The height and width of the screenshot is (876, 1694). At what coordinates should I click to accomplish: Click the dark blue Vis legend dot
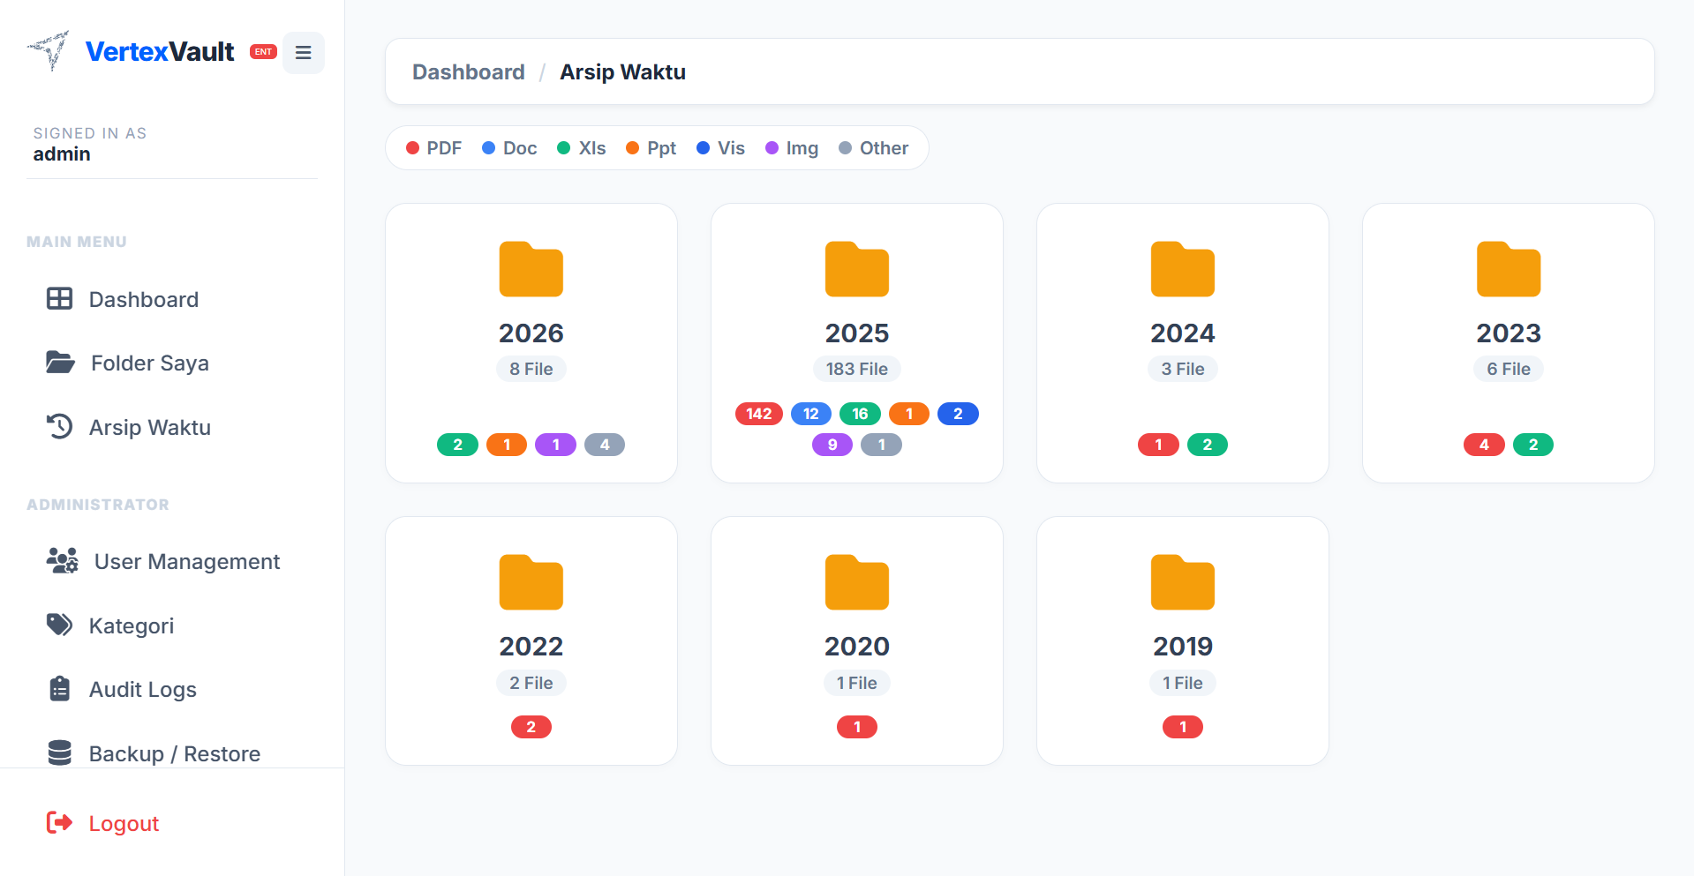704,148
